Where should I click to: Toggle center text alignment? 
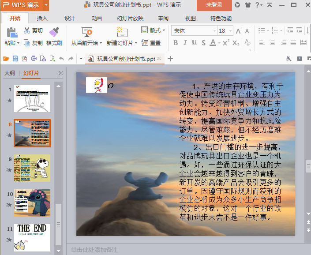[x=273, y=43]
